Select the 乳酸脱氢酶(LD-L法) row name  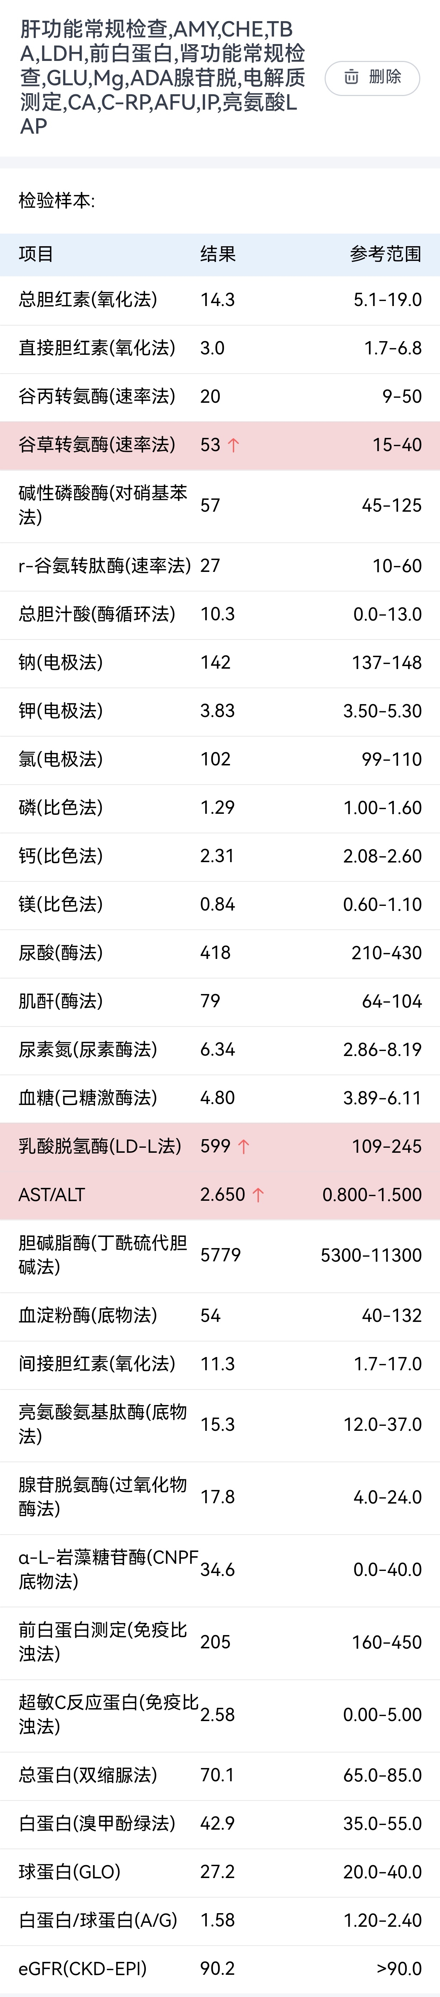[100, 1147]
